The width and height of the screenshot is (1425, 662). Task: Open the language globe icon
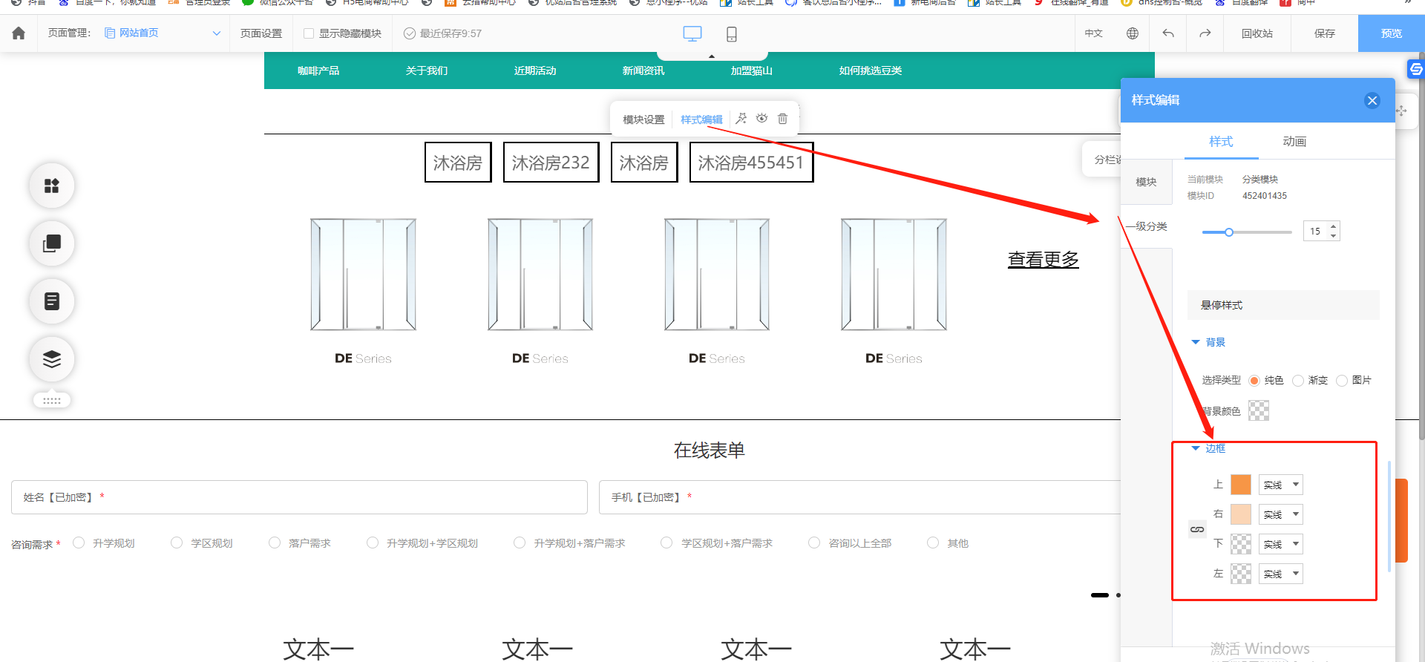(x=1133, y=33)
